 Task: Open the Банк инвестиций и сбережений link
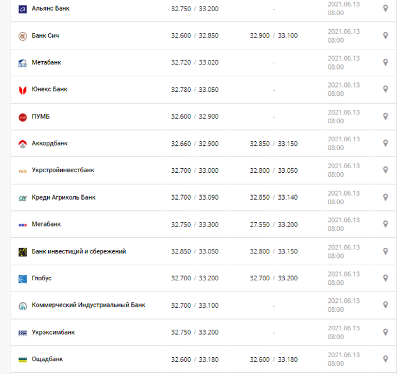click(x=79, y=251)
